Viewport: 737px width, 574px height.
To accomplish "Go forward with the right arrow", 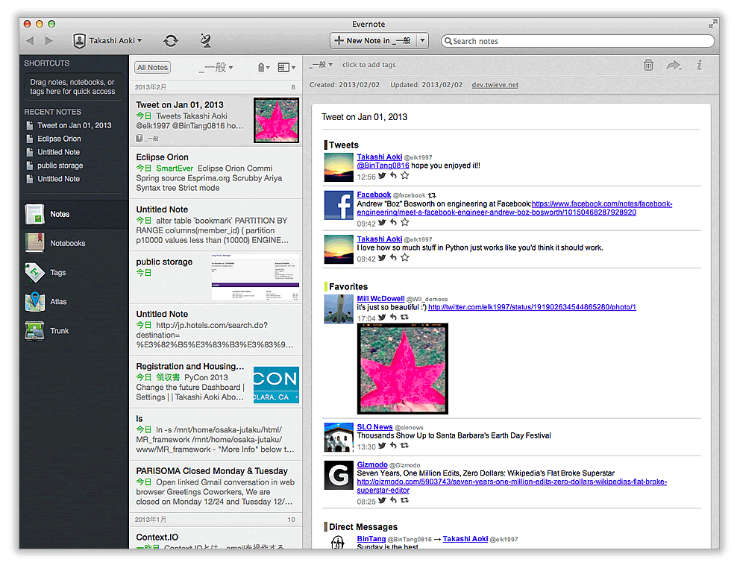I will click(48, 41).
